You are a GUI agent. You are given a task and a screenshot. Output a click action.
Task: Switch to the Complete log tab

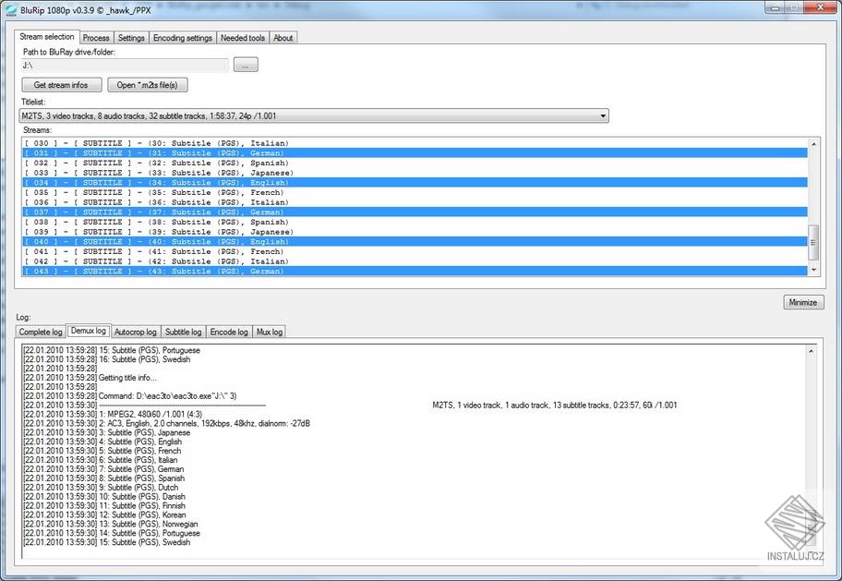click(41, 333)
